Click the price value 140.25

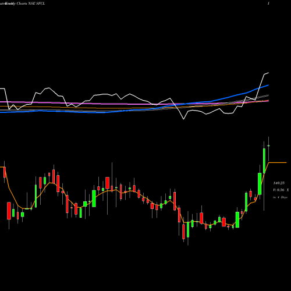(x=279, y=183)
